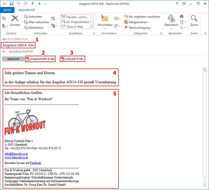
Task: Select the NACHRICHT ribbon tab
Action: point(27,10)
